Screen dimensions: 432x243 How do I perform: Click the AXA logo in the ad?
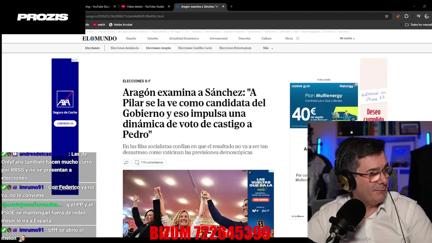pos(65,99)
